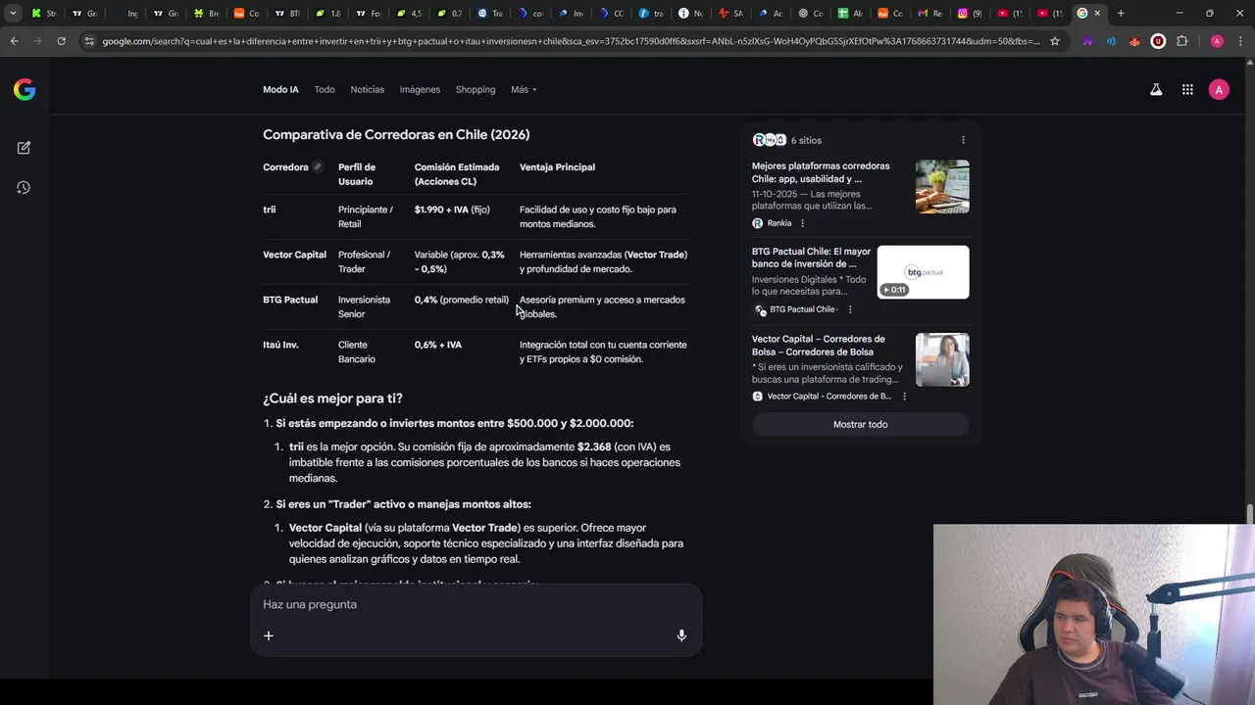Go back with the browser back arrow
This screenshot has width=1255, height=705.
(14, 41)
